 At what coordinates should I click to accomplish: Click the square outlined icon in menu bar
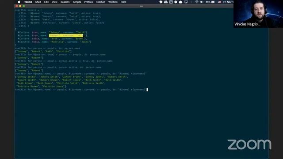pyautogui.click(x=171, y=2)
